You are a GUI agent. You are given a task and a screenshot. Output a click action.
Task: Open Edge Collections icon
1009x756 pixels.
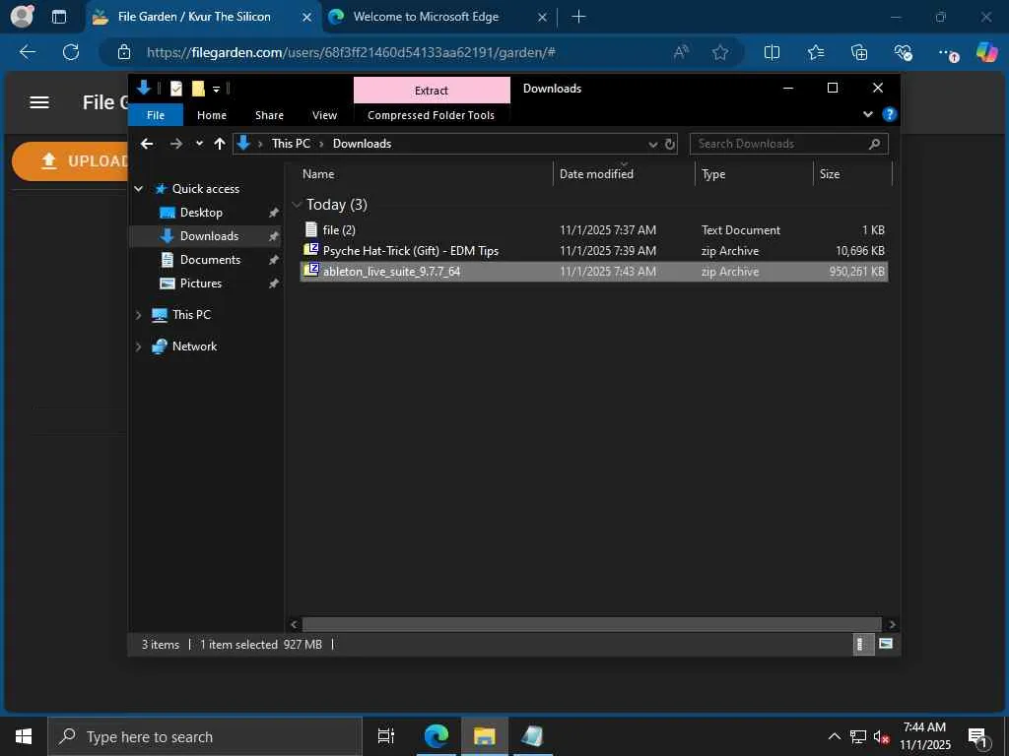click(859, 53)
